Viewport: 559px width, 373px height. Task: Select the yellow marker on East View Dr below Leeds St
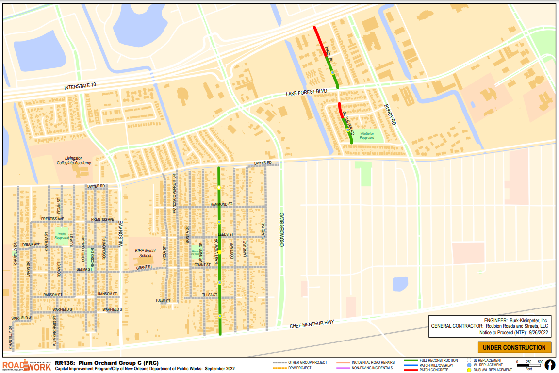pyautogui.click(x=220, y=252)
